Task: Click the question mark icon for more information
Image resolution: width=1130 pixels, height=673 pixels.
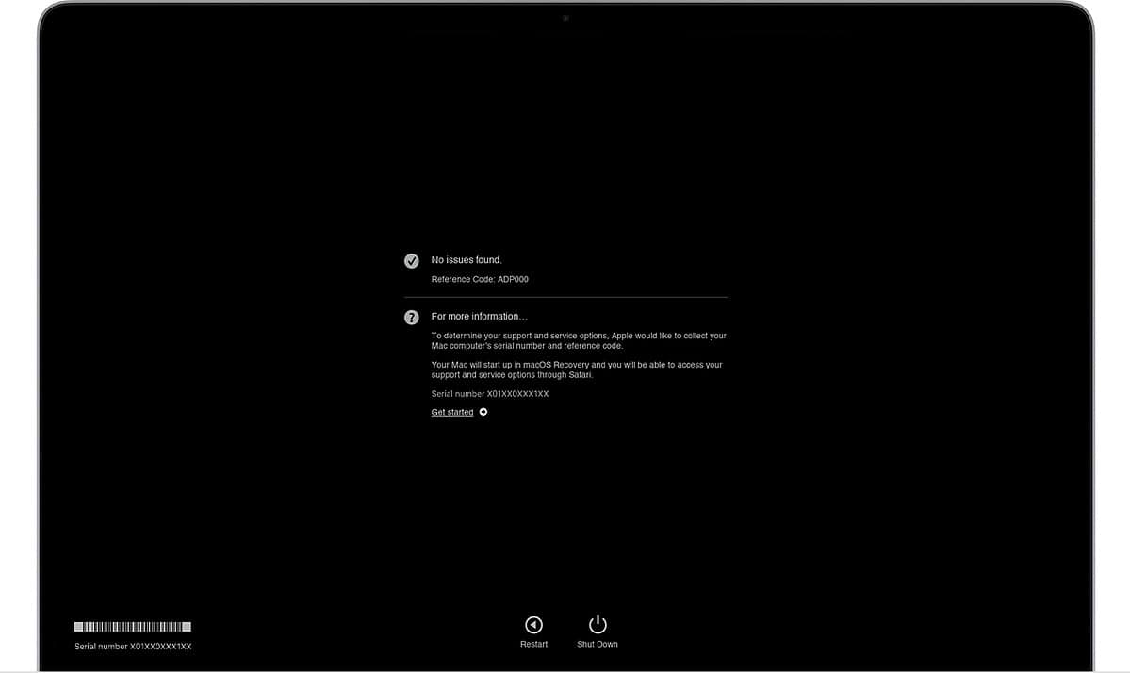Action: 411,317
